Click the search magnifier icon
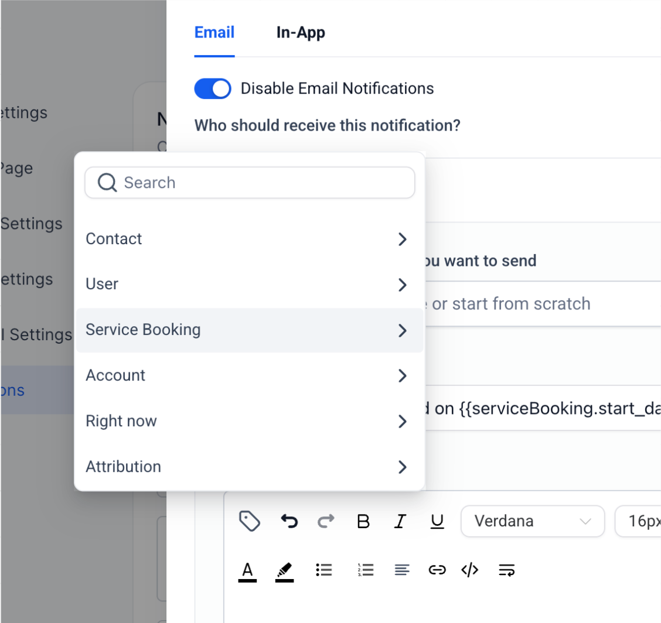 pos(107,183)
